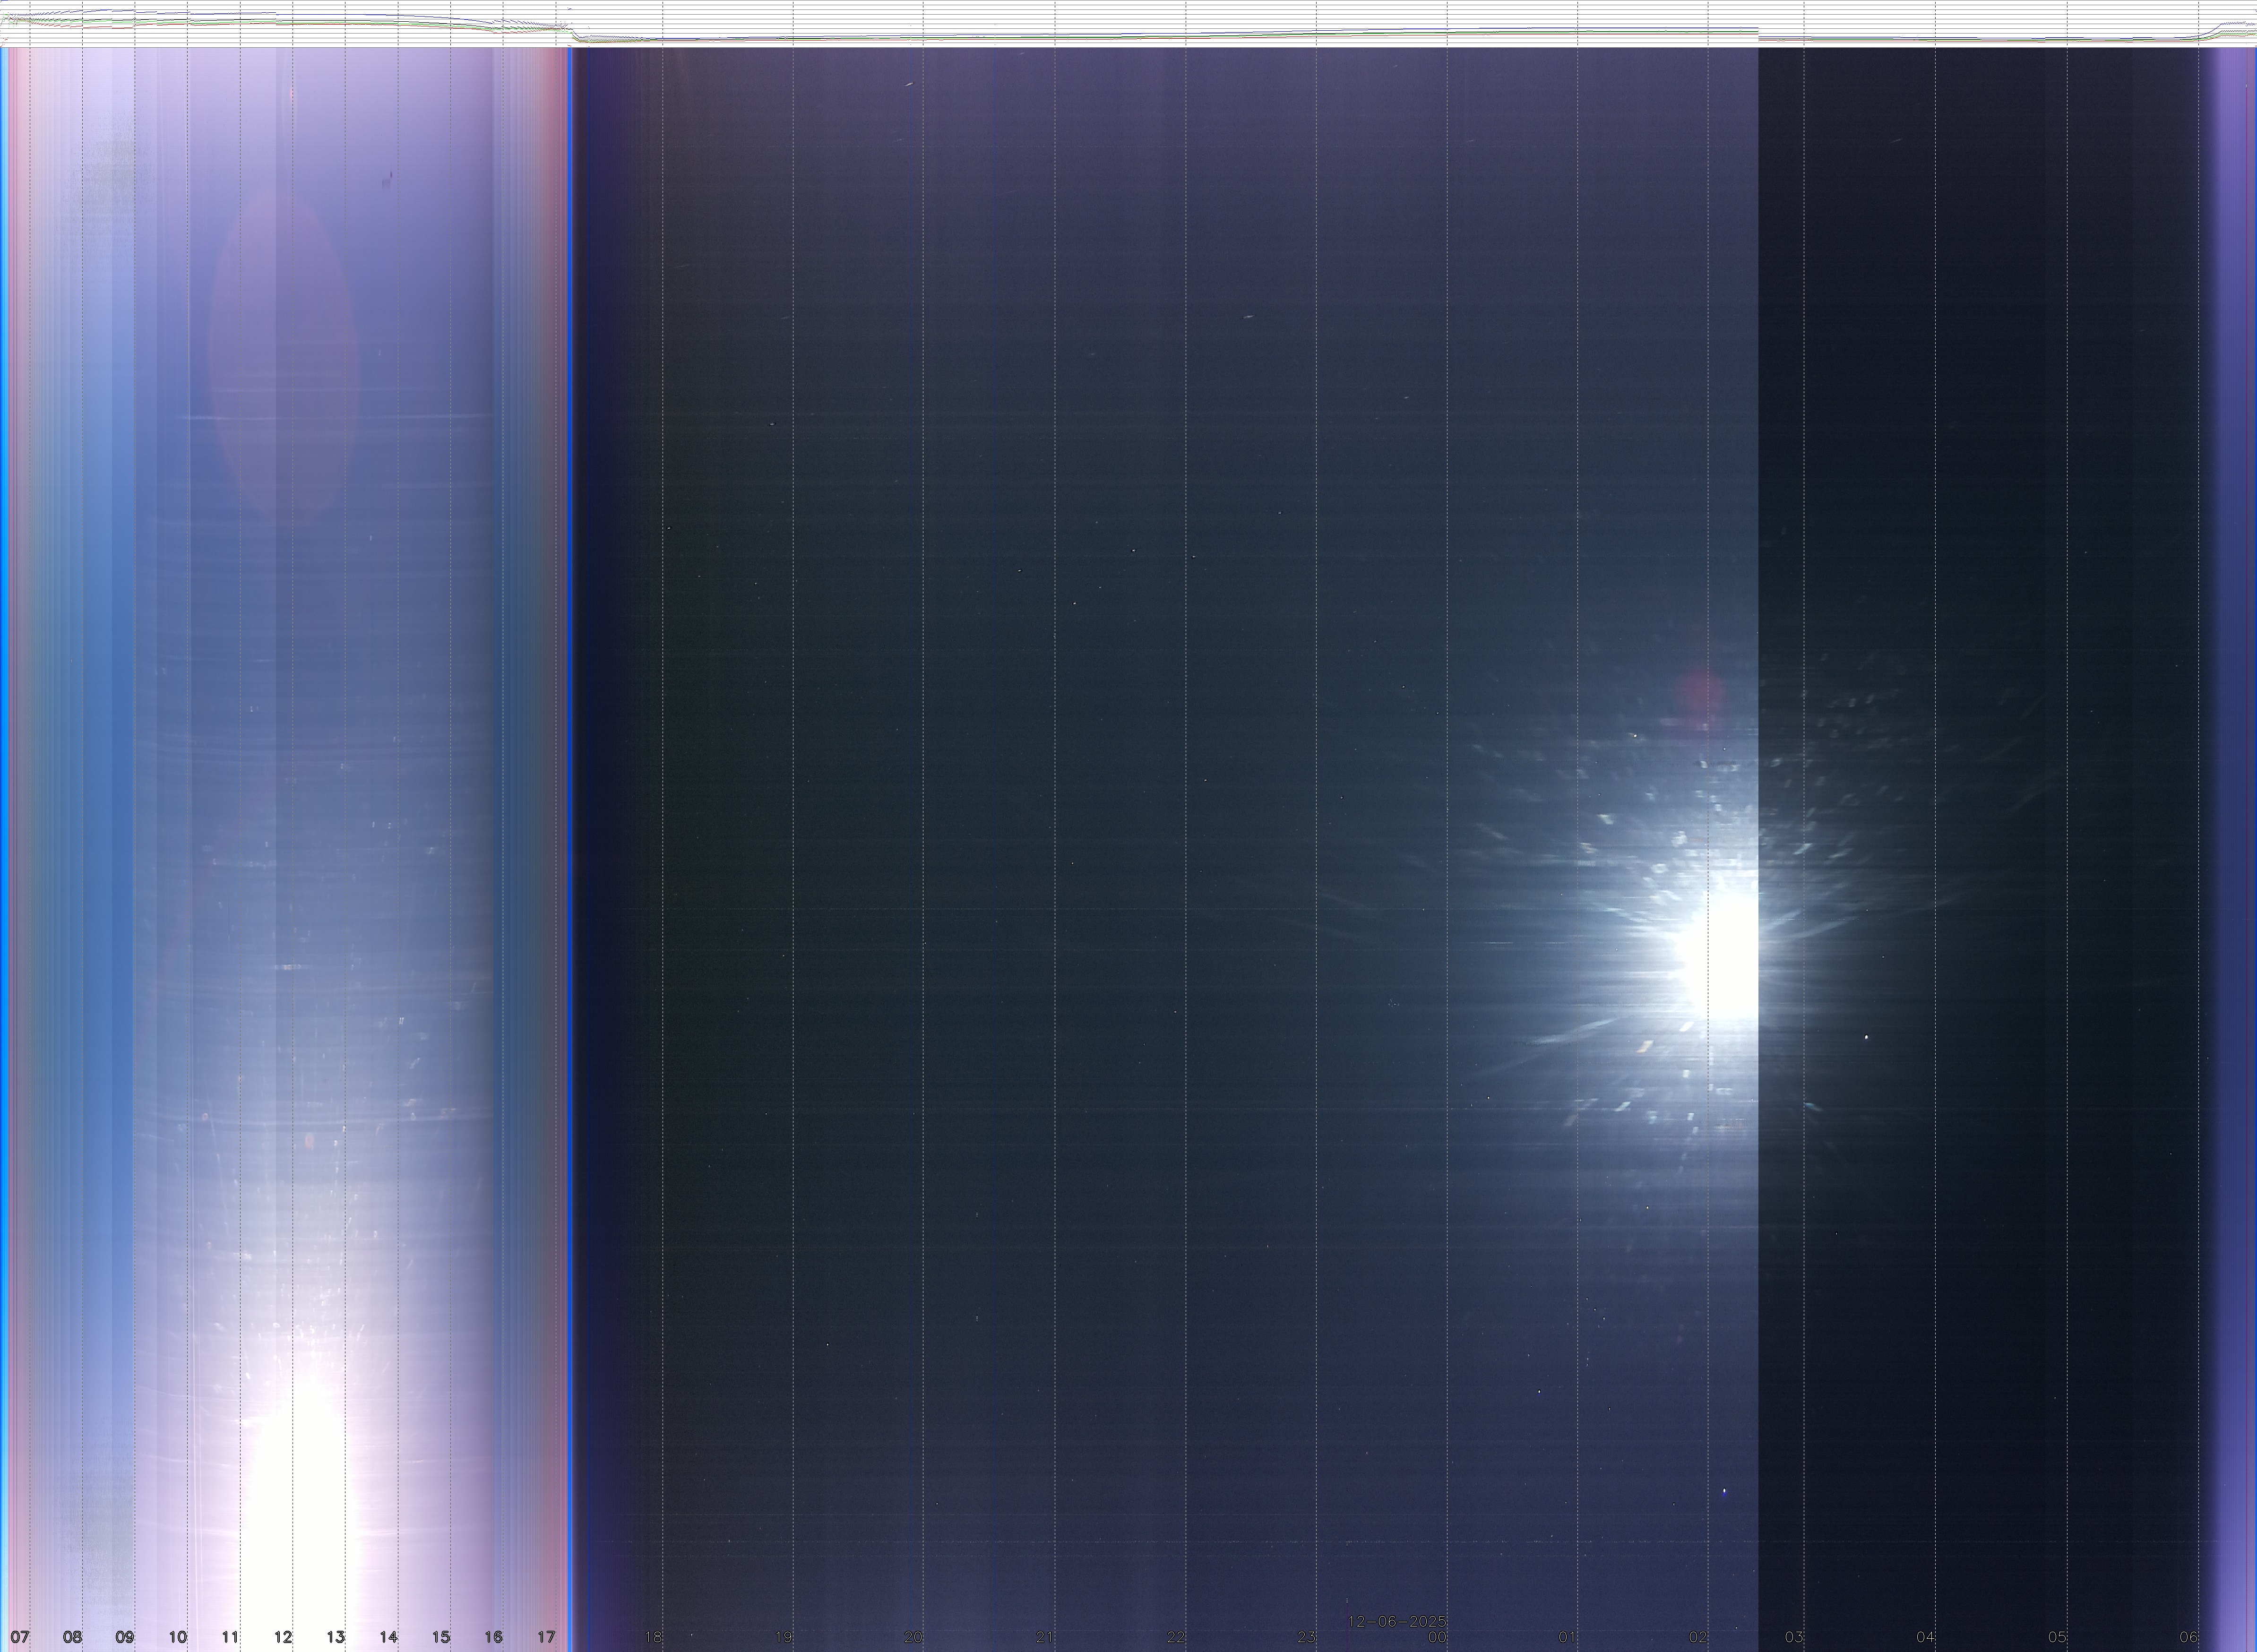The width and height of the screenshot is (2257, 1652).
Task: Select the 15 hour marker
Action: (x=441, y=1637)
